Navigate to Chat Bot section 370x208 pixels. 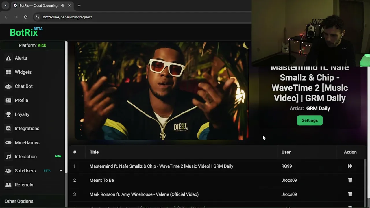click(24, 86)
